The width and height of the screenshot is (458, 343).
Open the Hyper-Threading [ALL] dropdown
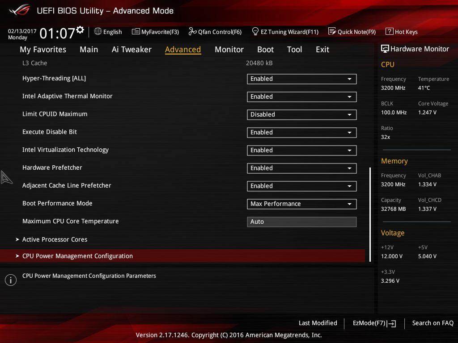point(301,79)
